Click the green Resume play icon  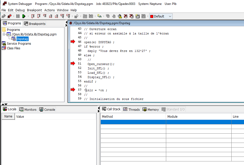tap(24, 16)
